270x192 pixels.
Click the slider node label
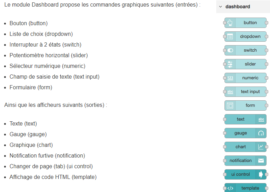point(250,64)
